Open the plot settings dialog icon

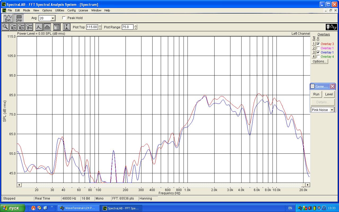[x=57, y=27]
